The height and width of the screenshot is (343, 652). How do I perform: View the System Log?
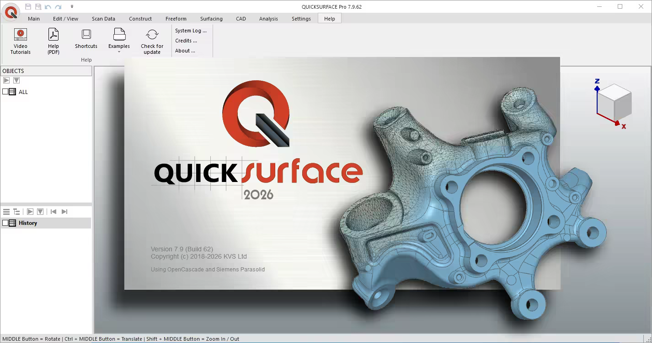190,31
